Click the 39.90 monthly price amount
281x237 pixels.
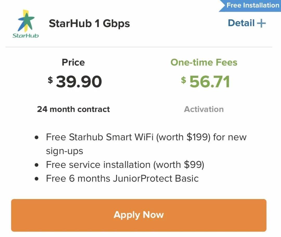pyautogui.click(x=79, y=82)
